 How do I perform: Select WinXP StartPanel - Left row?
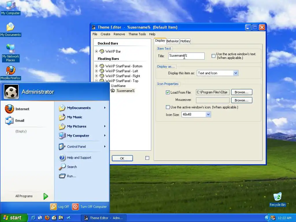[122, 71]
